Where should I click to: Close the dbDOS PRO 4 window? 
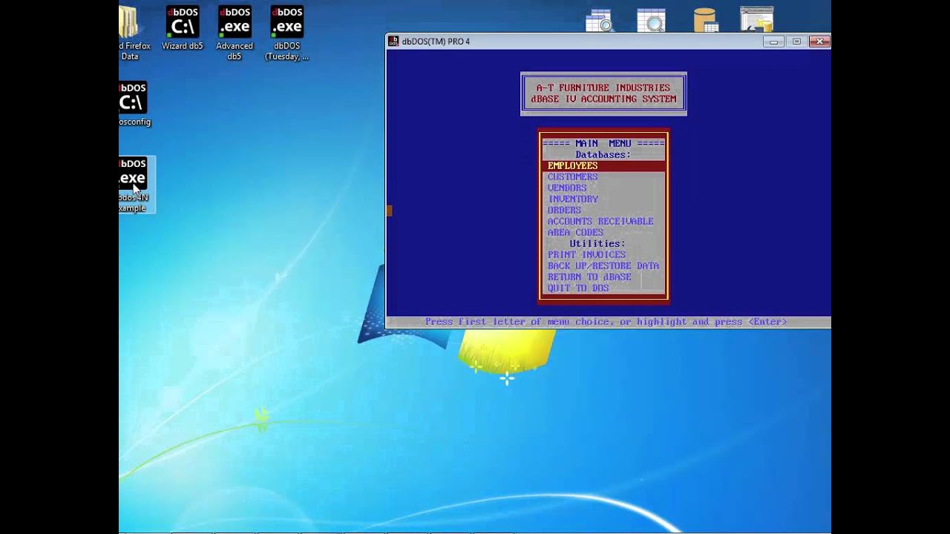(x=819, y=42)
